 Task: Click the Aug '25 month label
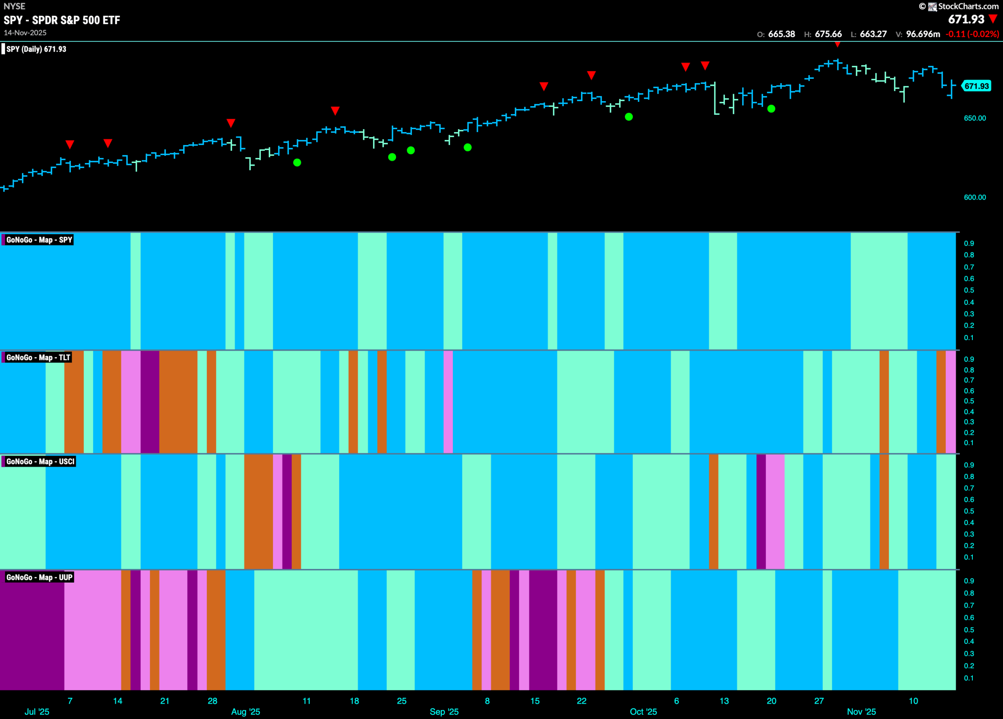coord(246,712)
